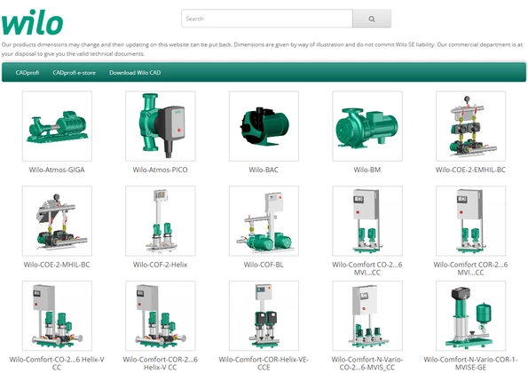This screenshot has height=373, width=528.
Task: Open the CADprofi menu item
Action: point(28,73)
